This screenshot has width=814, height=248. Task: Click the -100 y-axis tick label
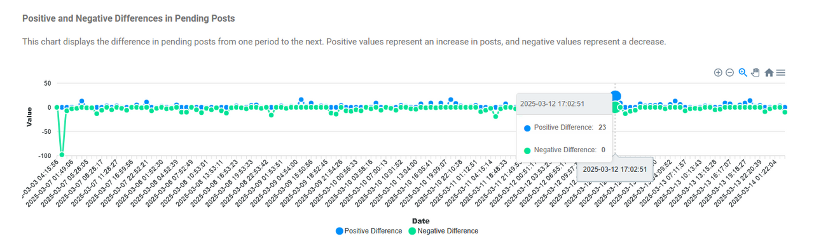click(x=43, y=156)
